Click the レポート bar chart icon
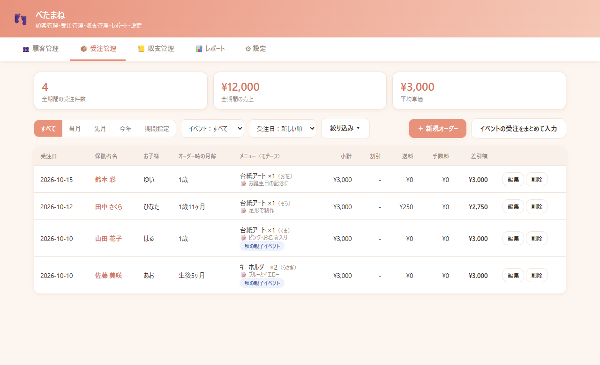This screenshot has height=365, width=600. point(199,49)
